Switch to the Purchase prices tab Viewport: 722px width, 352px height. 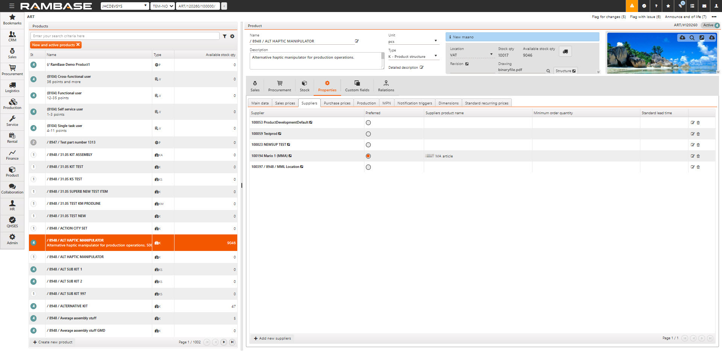coord(337,103)
